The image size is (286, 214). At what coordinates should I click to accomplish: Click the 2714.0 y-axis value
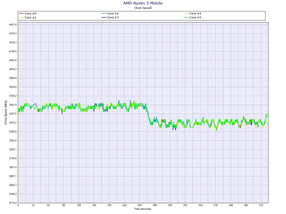coord(13,203)
